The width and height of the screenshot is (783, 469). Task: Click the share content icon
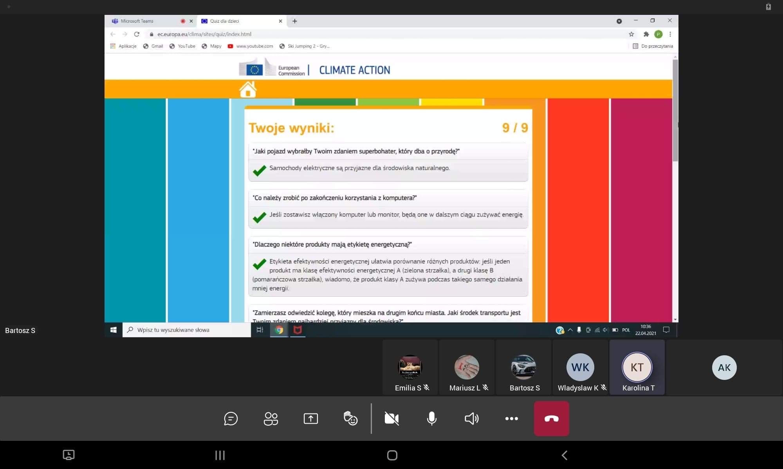click(310, 419)
